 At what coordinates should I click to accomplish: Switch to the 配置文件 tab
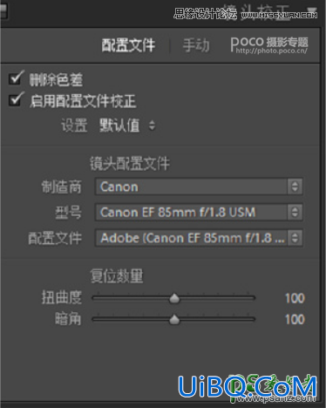coord(128,45)
